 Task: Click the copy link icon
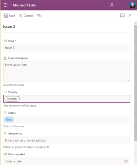tap(39, 16)
